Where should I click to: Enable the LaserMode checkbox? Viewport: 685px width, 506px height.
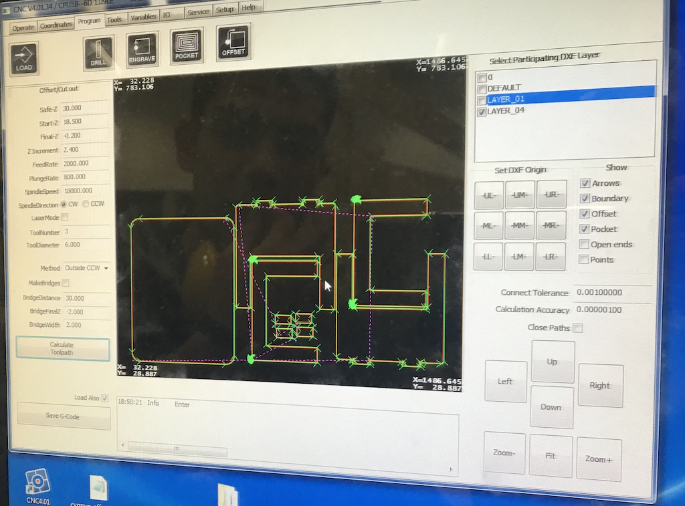[65, 217]
